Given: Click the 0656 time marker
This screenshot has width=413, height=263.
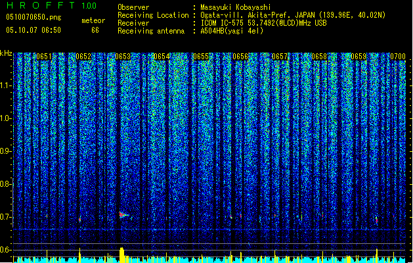Looking at the screenshot, I should pyautogui.click(x=240, y=57).
